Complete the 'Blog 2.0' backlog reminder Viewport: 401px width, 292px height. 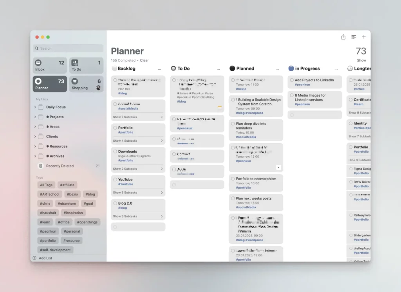point(115,204)
